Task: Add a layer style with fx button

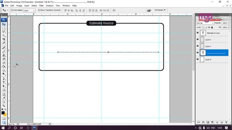Action: click(203, 122)
